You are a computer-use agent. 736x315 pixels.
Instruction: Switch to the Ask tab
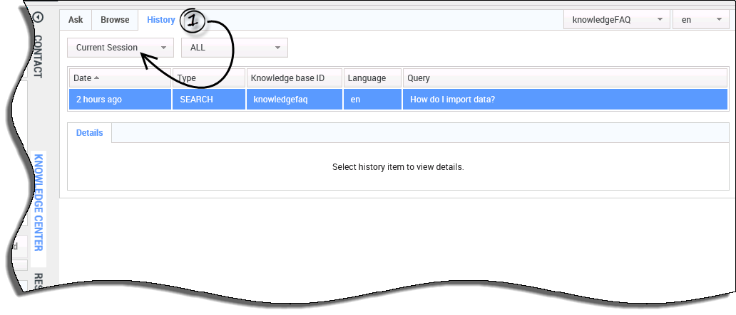pos(76,20)
